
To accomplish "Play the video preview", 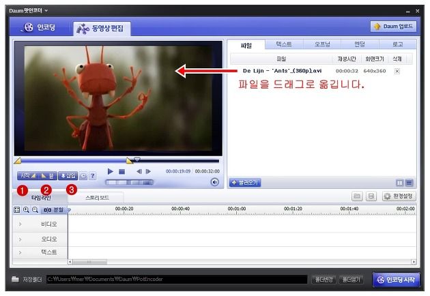I will (x=111, y=172).
